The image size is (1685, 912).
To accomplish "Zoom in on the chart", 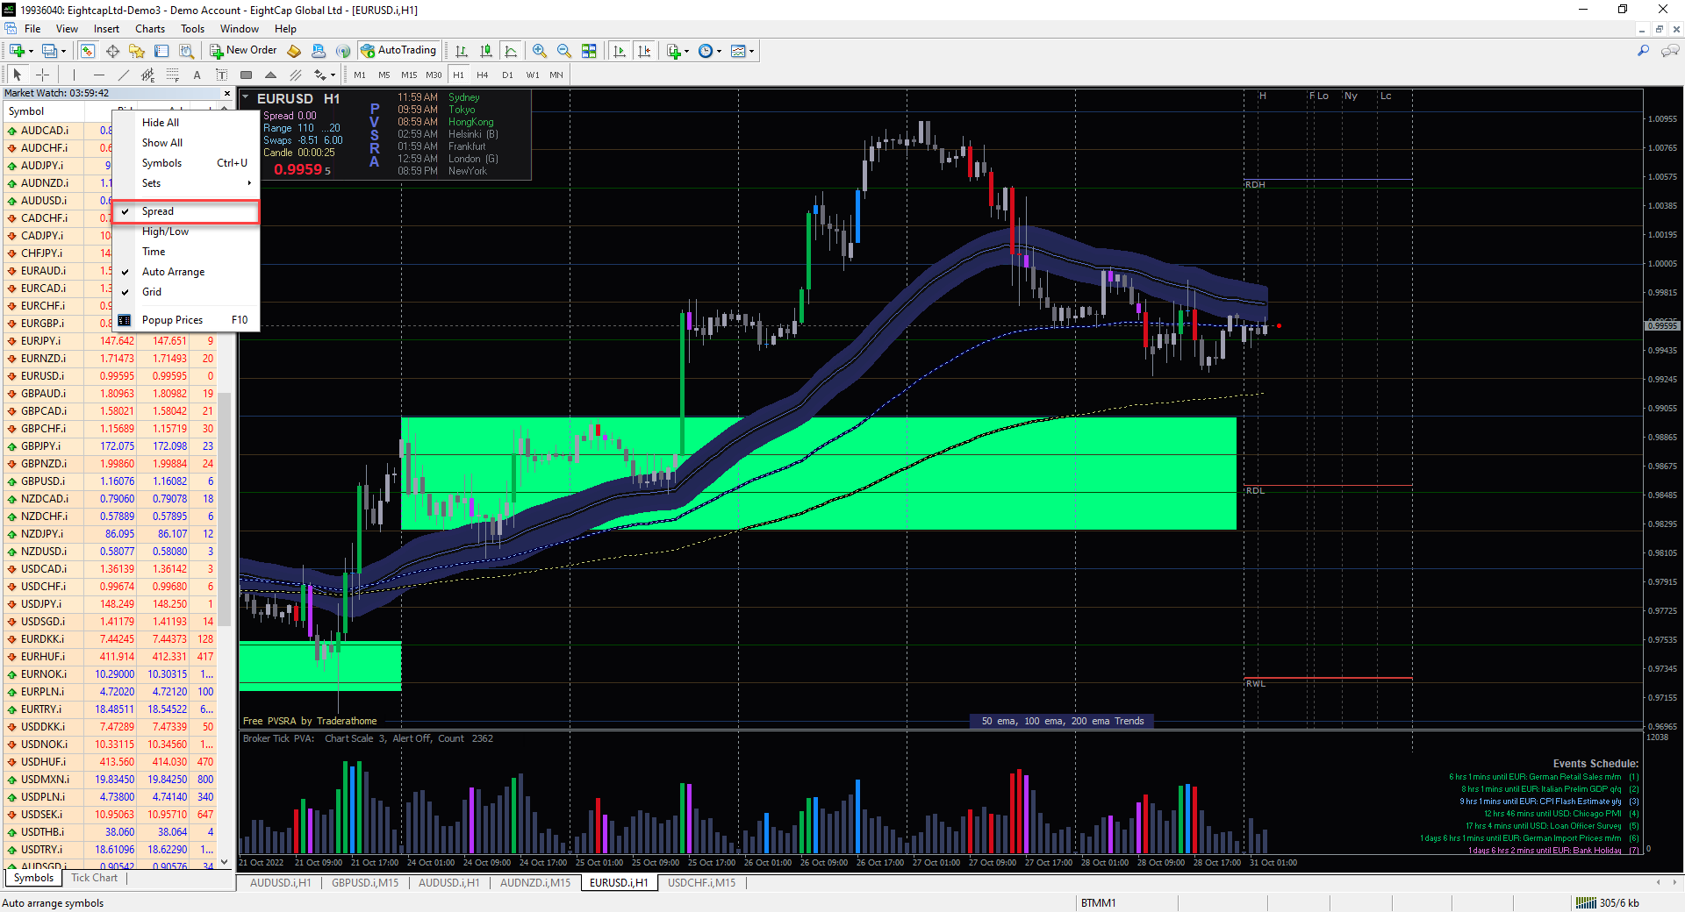I will [x=540, y=51].
